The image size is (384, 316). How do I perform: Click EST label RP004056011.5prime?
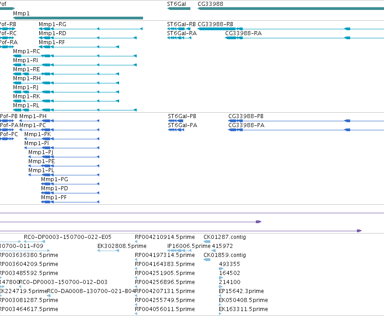pyautogui.click(x=165, y=309)
